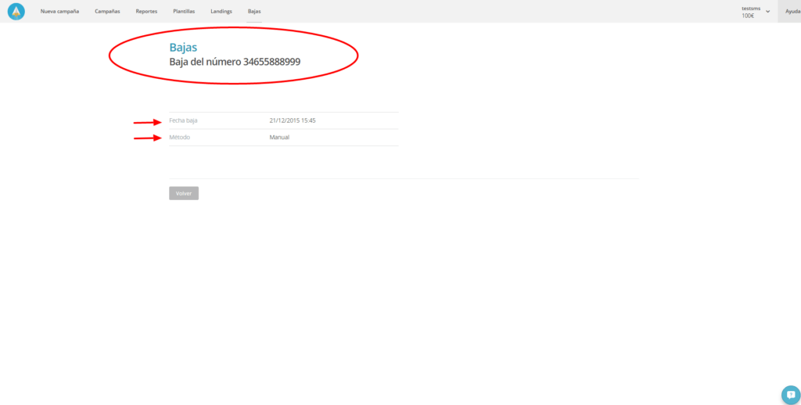Image resolution: width=801 pixels, height=405 pixels.
Task: Select the Manual method value
Action: (x=279, y=138)
